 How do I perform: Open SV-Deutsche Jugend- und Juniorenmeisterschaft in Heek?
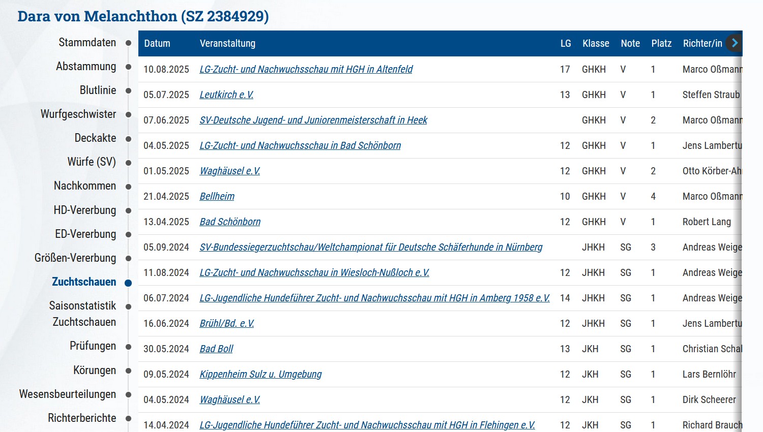[313, 120]
